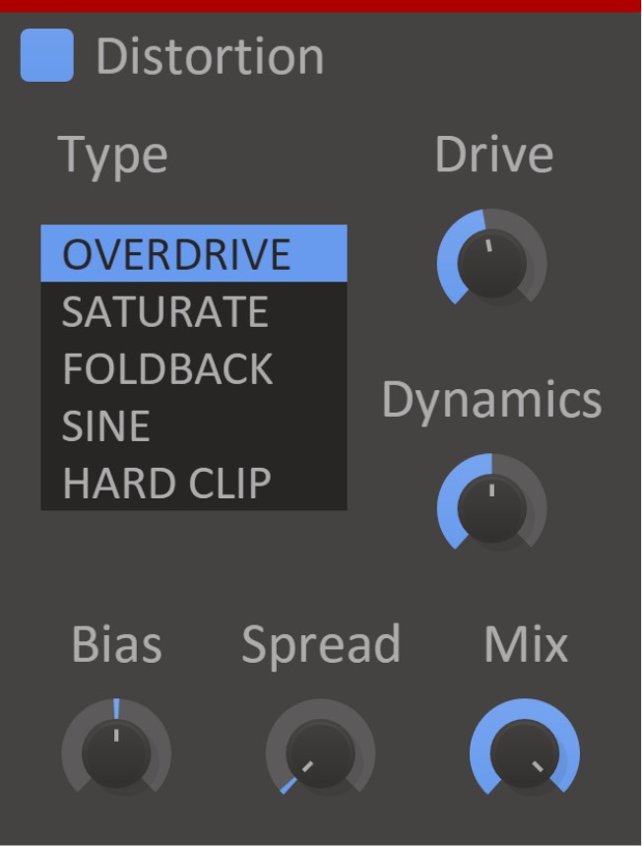Screen dimensions: 642x846
Task: Select SINE from the Type list
Action: [194, 425]
